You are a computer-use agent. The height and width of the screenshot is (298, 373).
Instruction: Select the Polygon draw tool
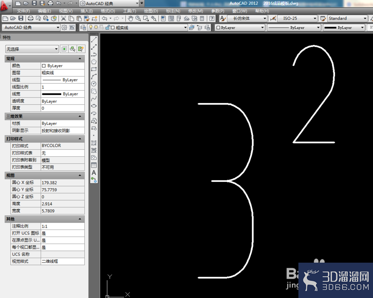tap(94, 62)
